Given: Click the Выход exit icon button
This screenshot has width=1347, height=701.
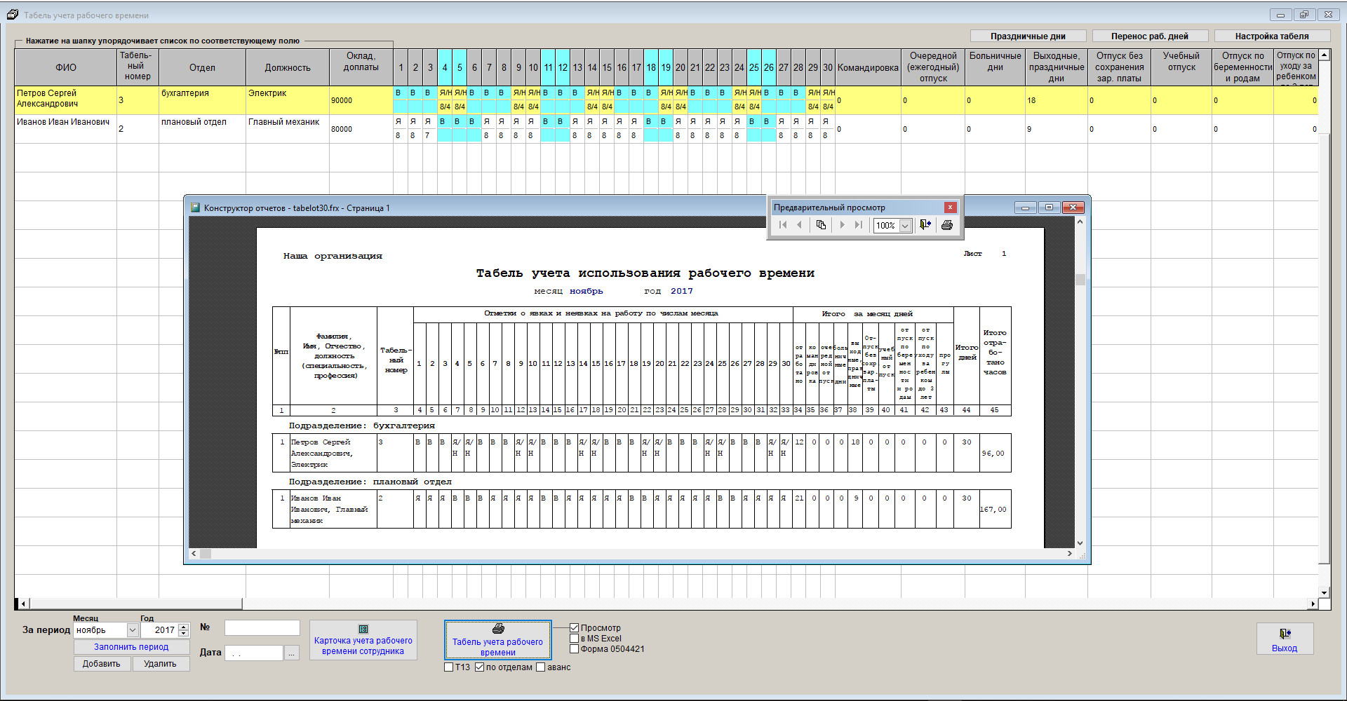Looking at the screenshot, I should [1284, 639].
